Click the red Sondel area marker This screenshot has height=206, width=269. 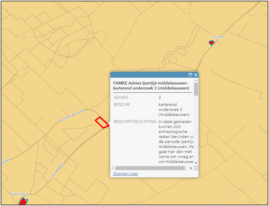pos(211,43)
